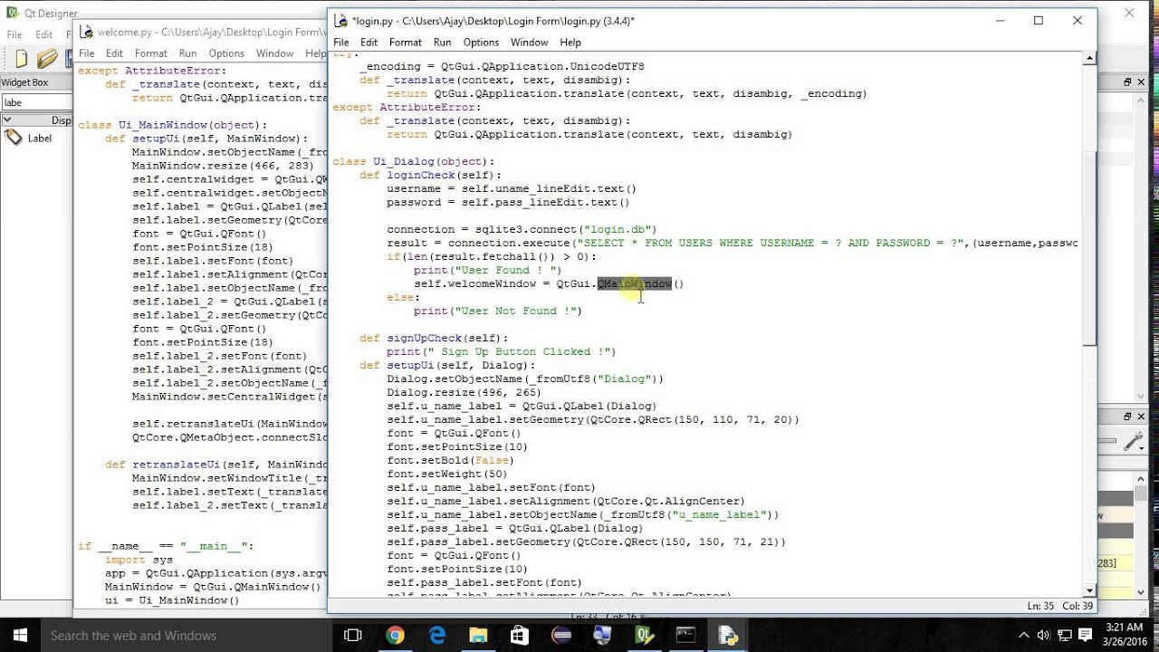Open Options menu in login.py window

(481, 43)
